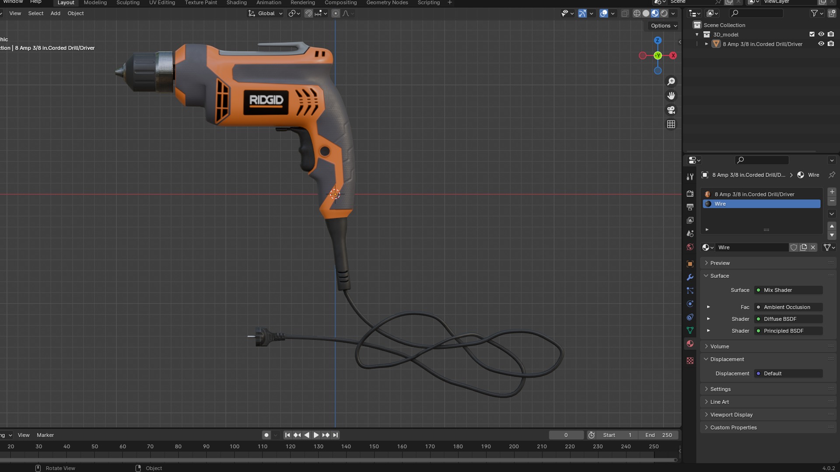Image resolution: width=840 pixels, height=472 pixels.
Task: Expand the Custom Properties panel
Action: (733, 427)
